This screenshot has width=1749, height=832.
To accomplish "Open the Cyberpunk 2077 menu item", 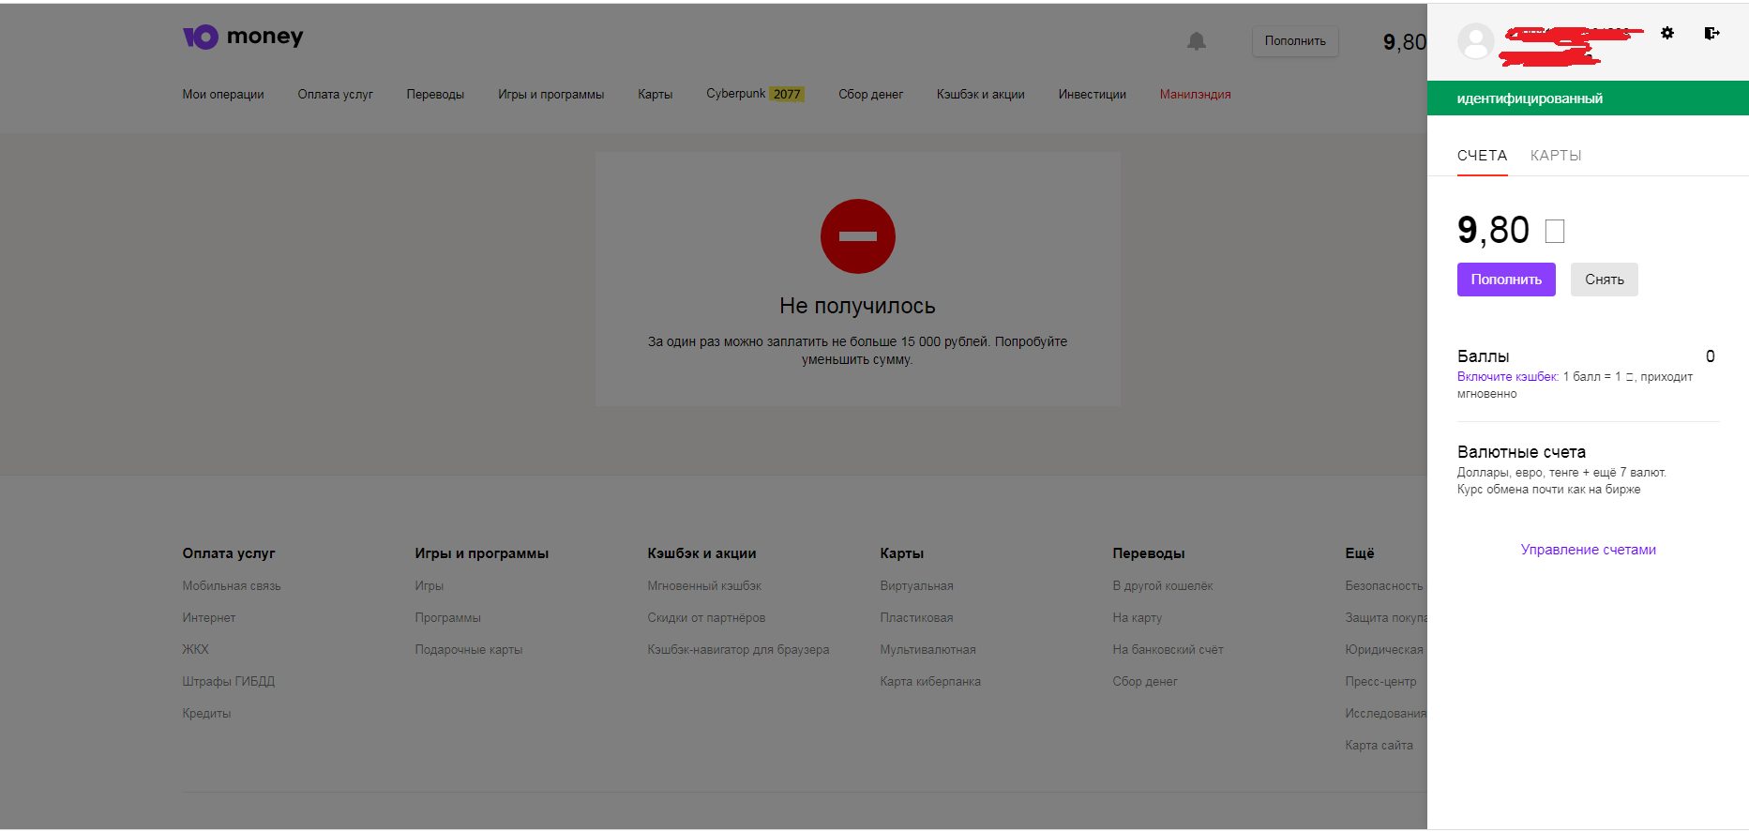I will (x=755, y=94).
